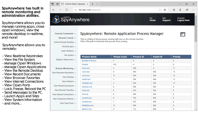This screenshot has height=116, width=198.
Task: Terminate lsm.exe process link
Action: 85,94
